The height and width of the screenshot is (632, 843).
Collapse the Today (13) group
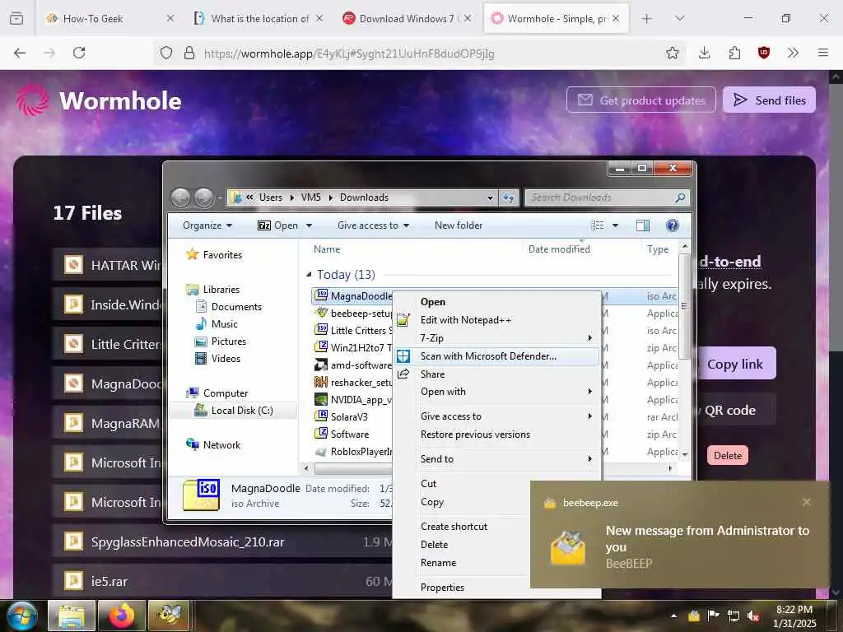309,275
